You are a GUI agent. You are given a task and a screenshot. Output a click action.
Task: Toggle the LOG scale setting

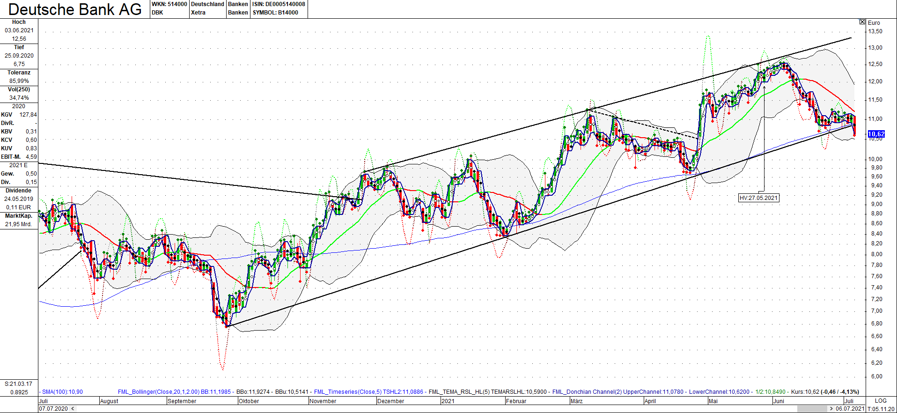click(881, 401)
